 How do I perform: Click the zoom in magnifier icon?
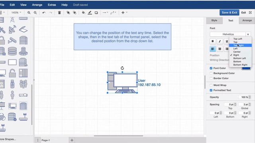(29, 13)
